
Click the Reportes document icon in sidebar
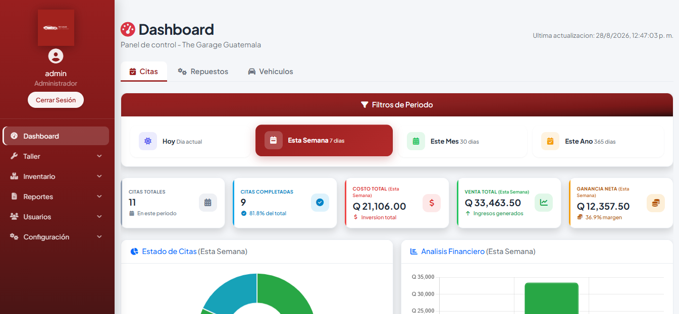[x=14, y=197]
